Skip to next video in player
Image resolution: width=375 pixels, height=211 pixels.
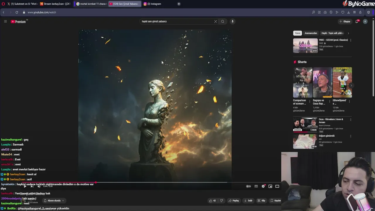click(32, 186)
